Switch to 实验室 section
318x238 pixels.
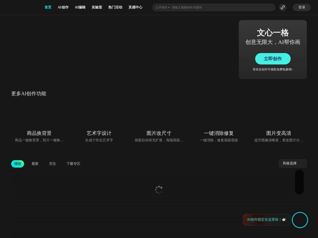click(x=97, y=7)
